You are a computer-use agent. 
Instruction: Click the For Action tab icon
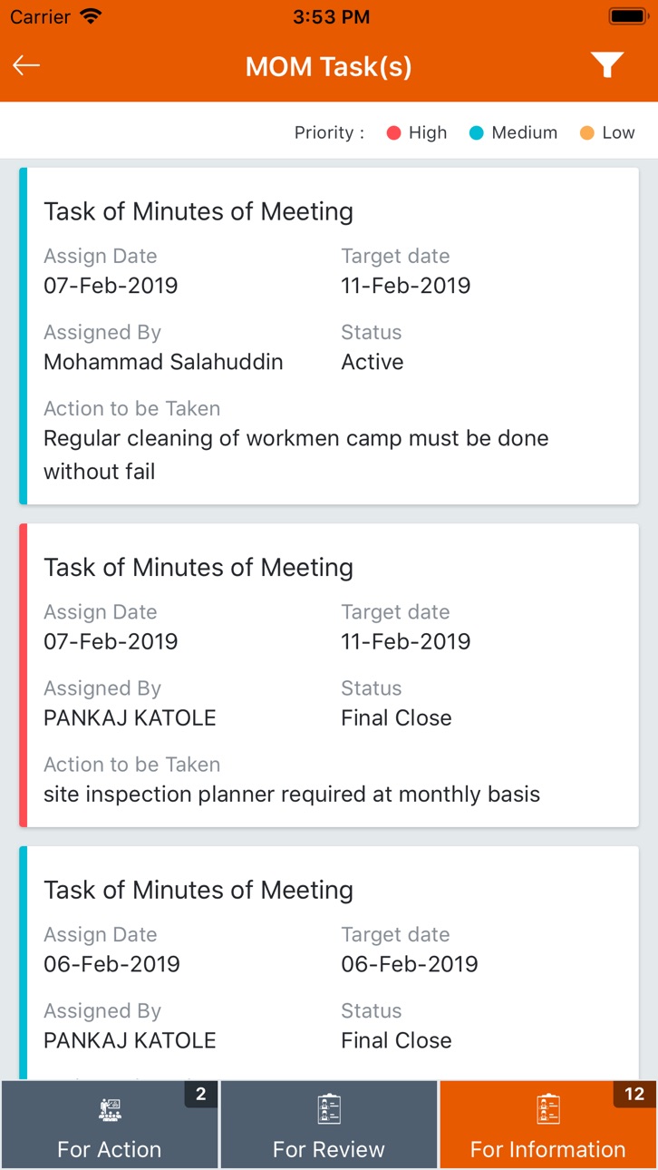(109, 1109)
